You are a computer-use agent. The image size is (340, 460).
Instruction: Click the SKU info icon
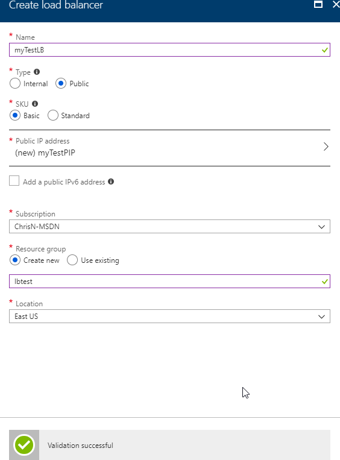(x=35, y=104)
